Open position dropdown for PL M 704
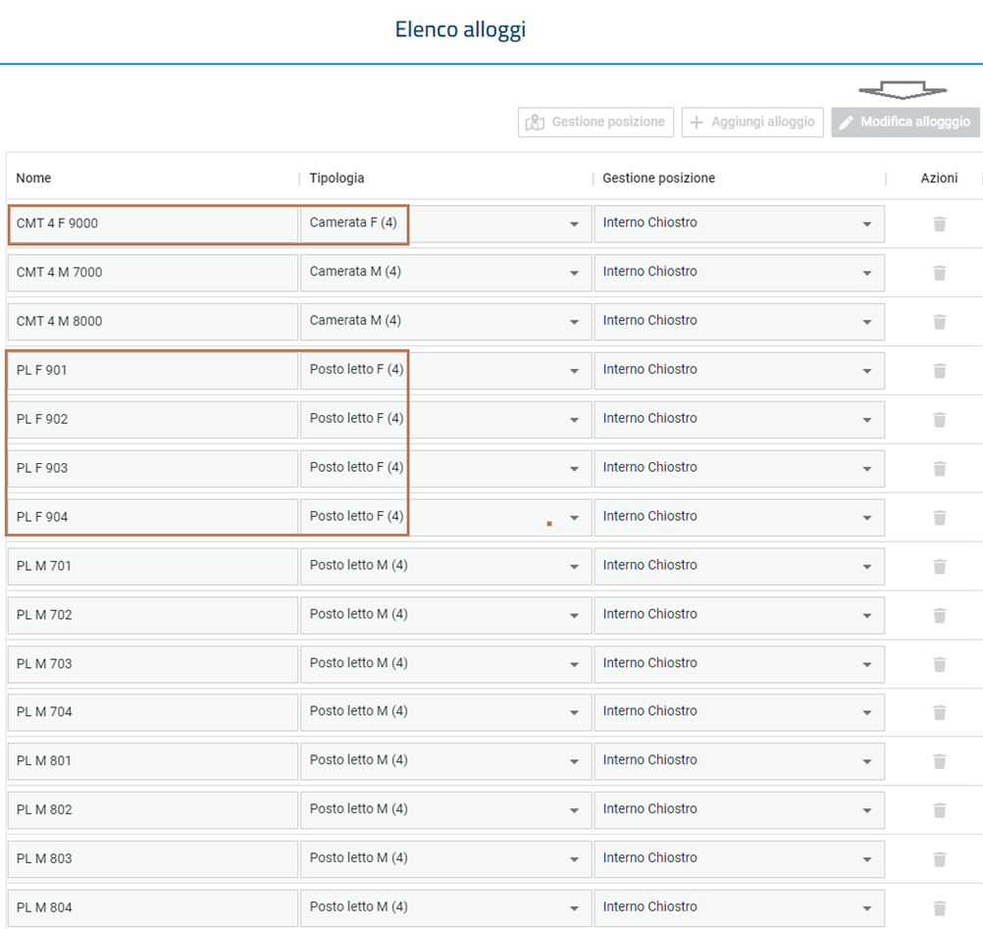The height and width of the screenshot is (929, 983). 739,712
